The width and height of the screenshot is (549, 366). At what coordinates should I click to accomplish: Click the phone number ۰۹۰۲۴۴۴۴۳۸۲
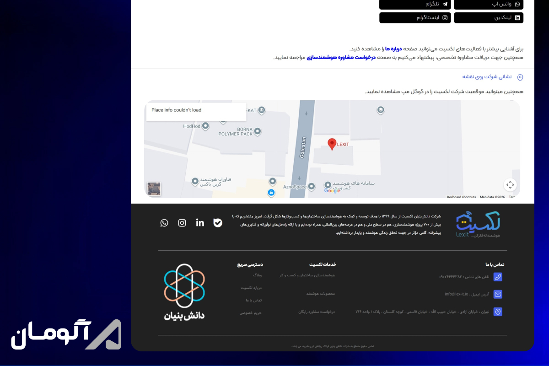coord(451,277)
